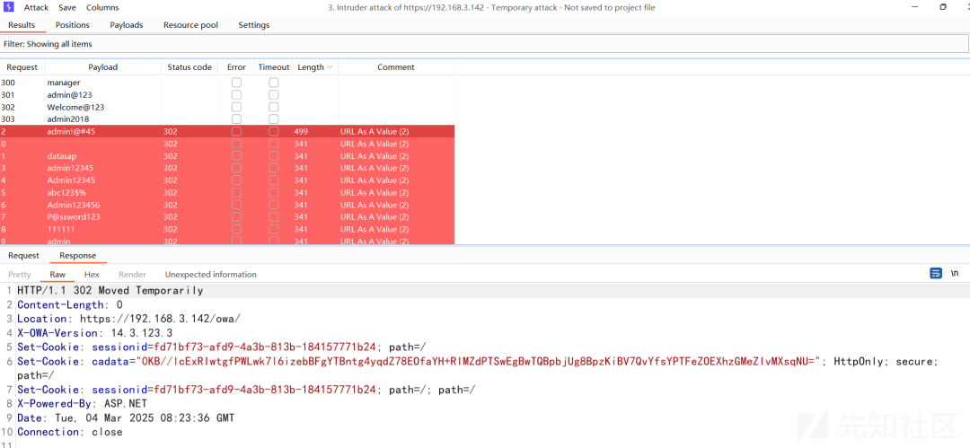Screen dimensions: 970x448
Task: Switch response view to Render
Action: coord(132,274)
